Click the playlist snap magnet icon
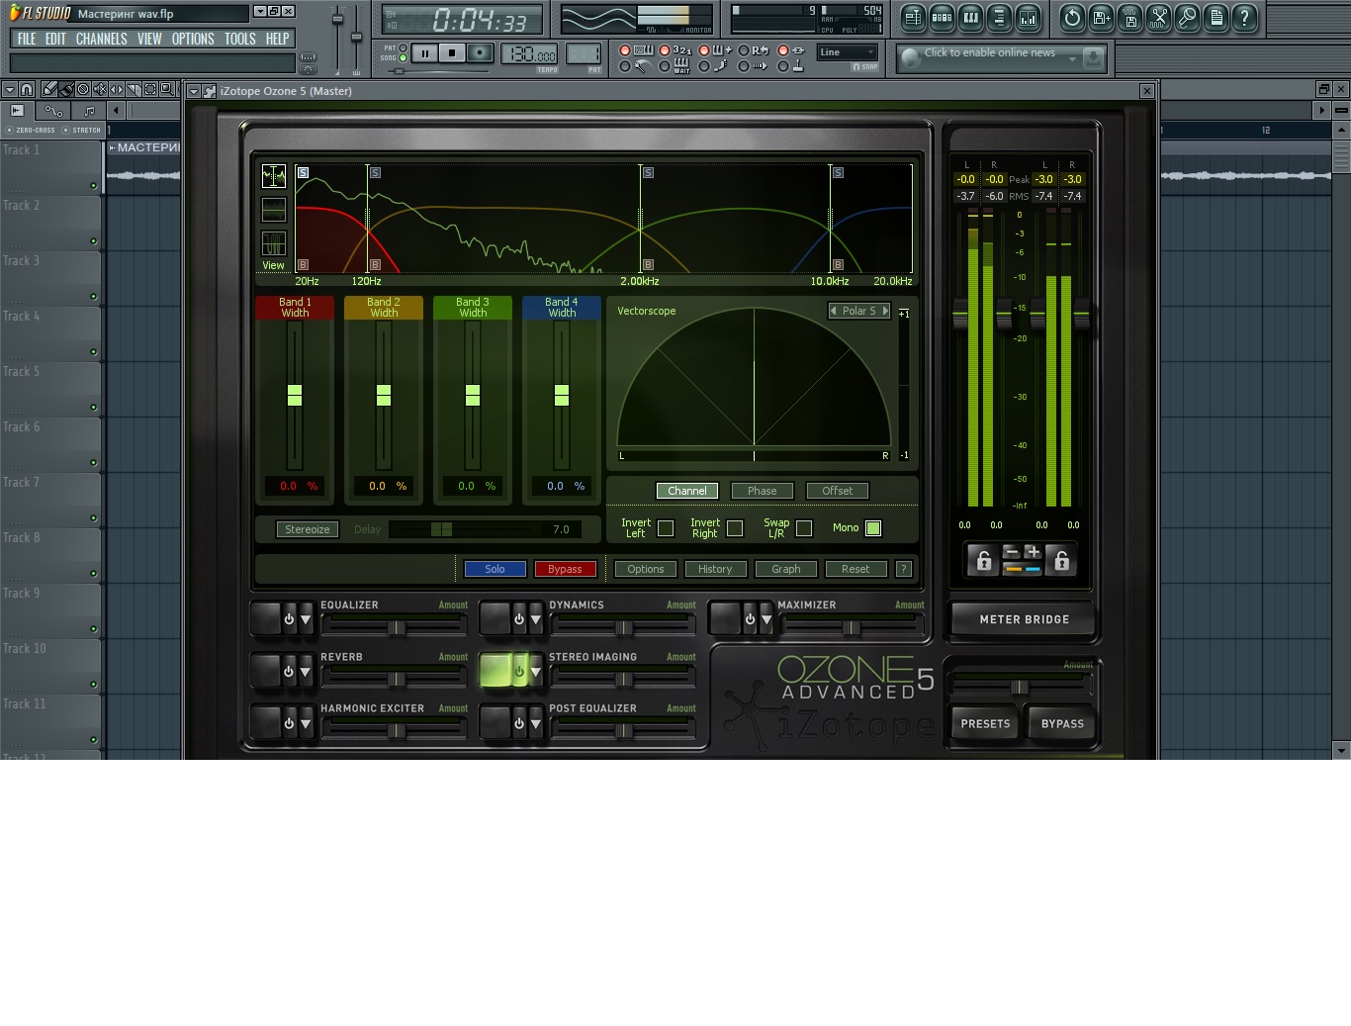The height and width of the screenshot is (1026, 1351). (27, 90)
